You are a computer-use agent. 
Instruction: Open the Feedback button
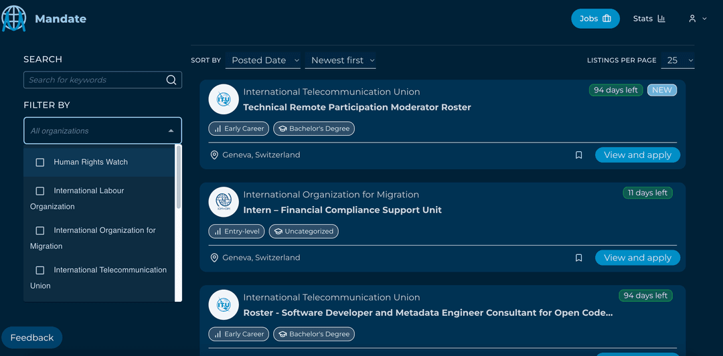[32, 337]
